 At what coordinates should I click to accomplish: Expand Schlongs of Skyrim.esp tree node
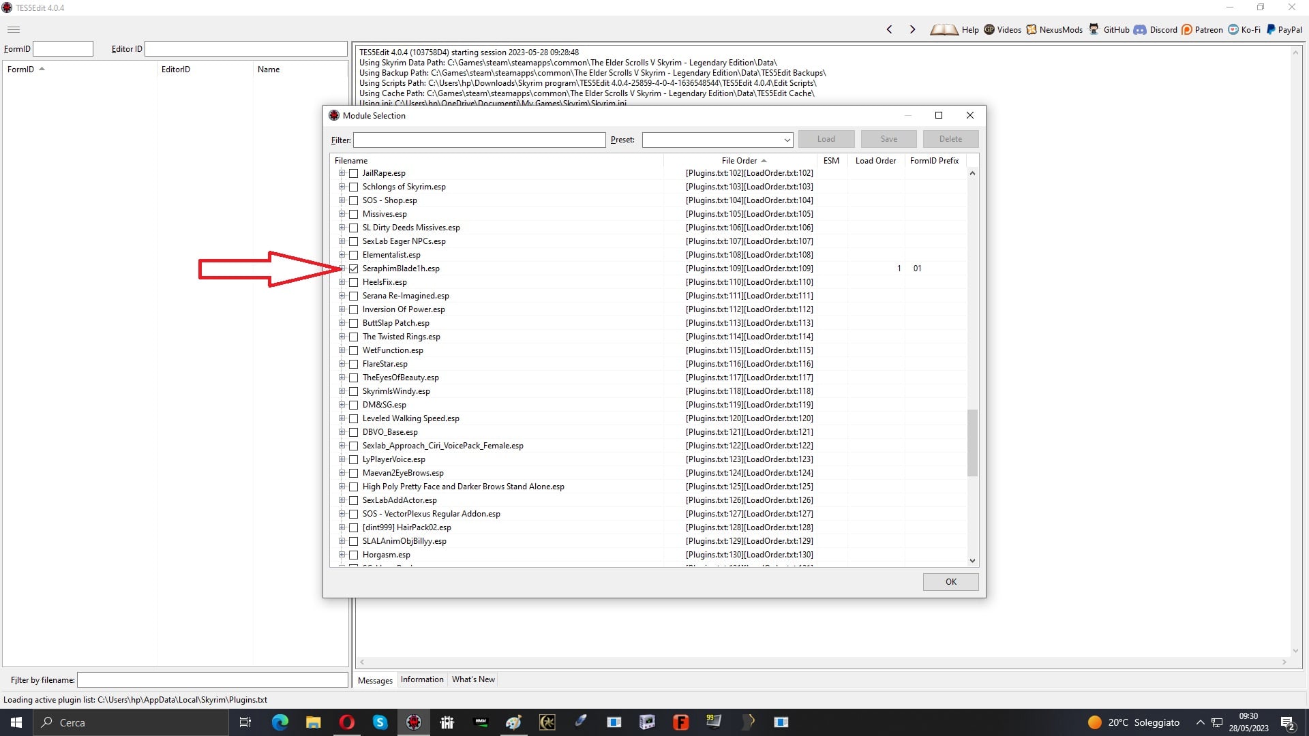(x=342, y=187)
